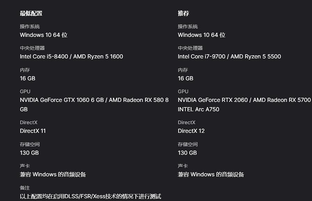Screen dimensions: 312x201
Task: Click the 备注 label
Action: 25,188
